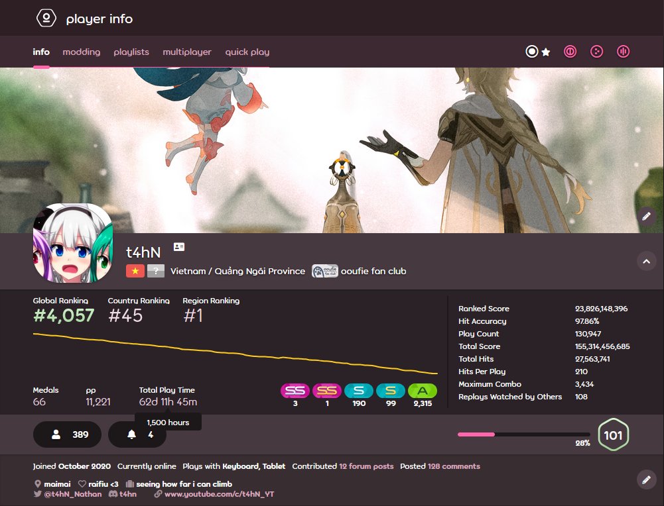Click the Vietnam / Quảng Ngãi Province text
Screen dimensions: 664x506
(x=237, y=271)
